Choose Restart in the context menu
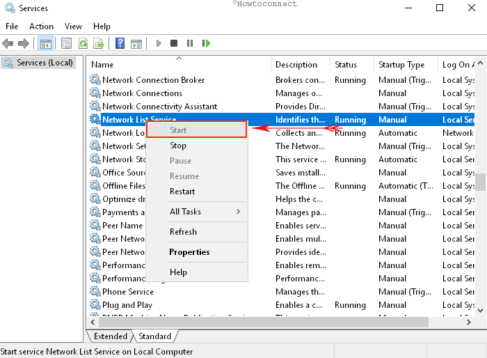487x358 pixels. [197, 192]
